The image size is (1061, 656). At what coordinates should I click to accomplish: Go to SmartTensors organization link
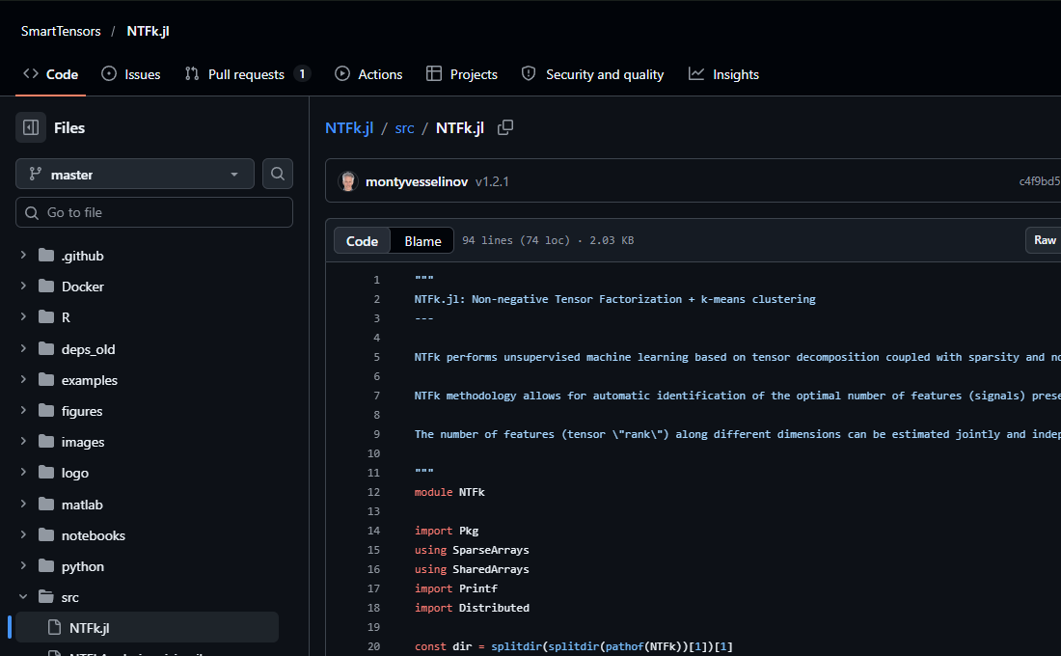click(x=61, y=31)
